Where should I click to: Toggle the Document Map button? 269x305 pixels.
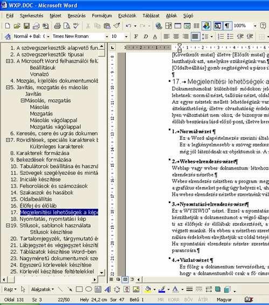[x=218, y=26]
